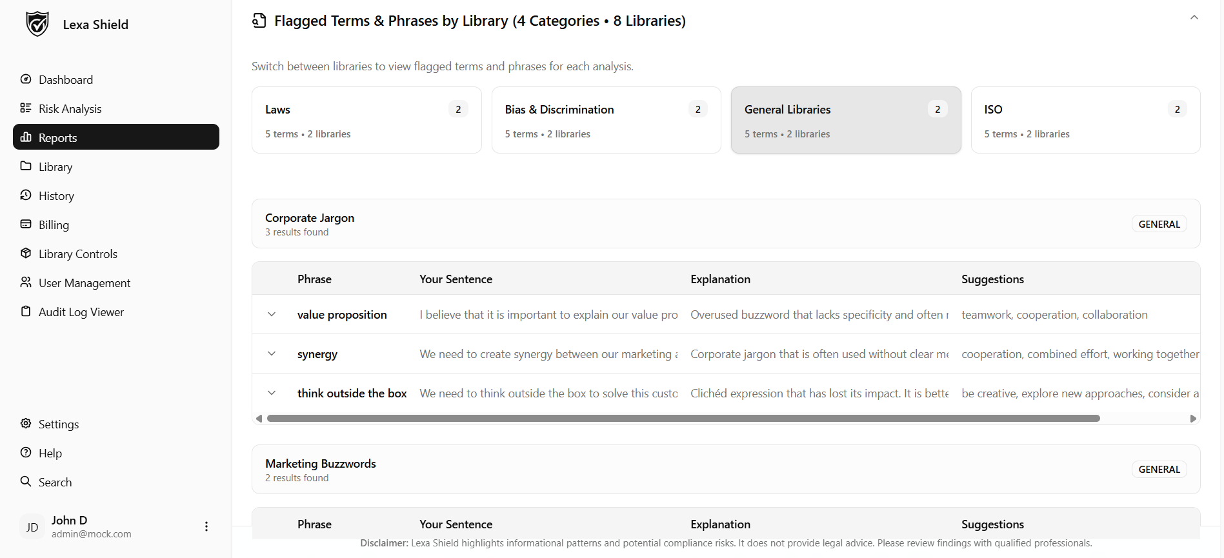Image resolution: width=1224 pixels, height=558 pixels.
Task: Click 'We need to create synergy' sentence
Action: (x=548, y=354)
